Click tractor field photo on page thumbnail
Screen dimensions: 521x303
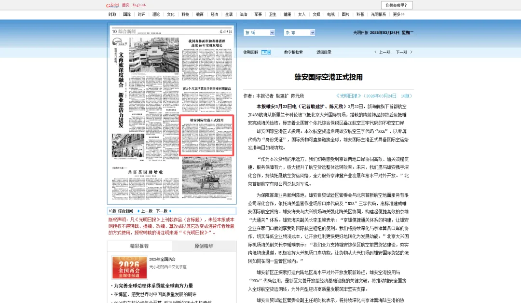point(206,176)
